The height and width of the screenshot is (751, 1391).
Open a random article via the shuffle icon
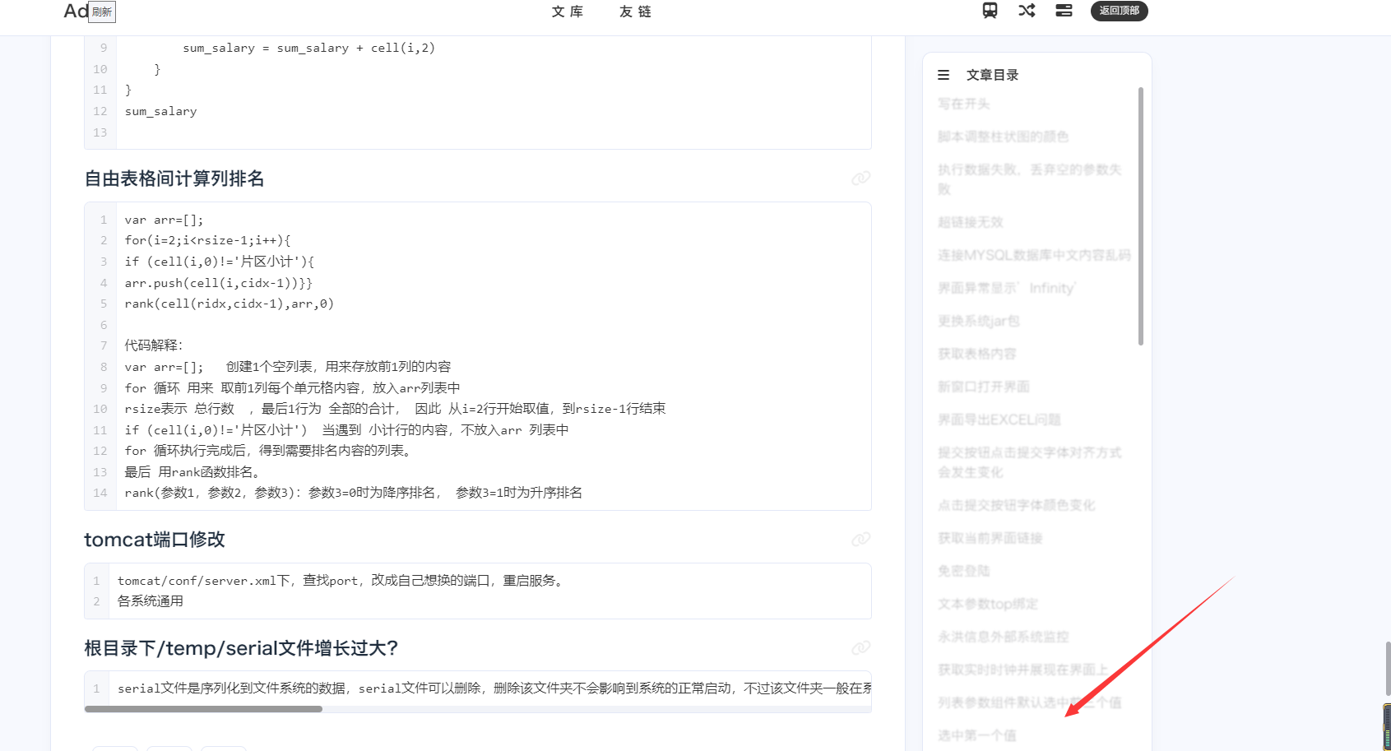[1027, 11]
